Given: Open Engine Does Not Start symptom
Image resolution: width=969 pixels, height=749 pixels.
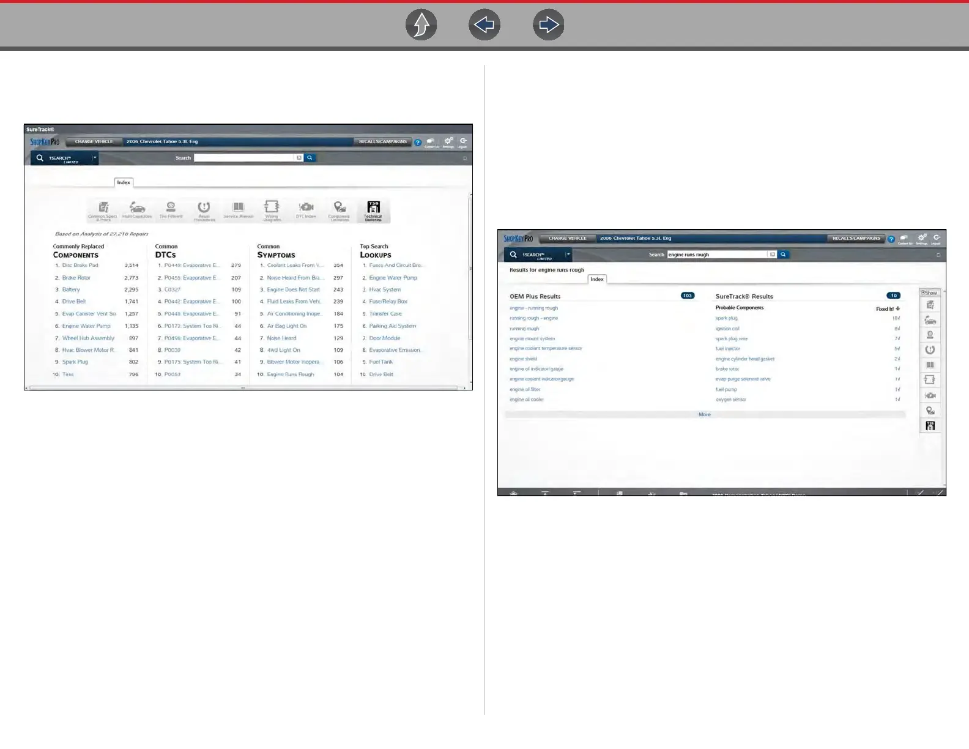Looking at the screenshot, I should [294, 289].
